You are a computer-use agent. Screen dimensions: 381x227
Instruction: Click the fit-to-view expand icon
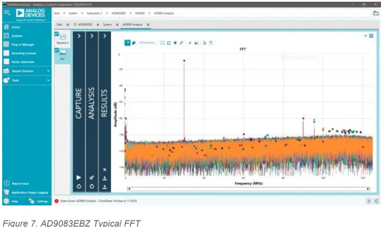(162, 43)
